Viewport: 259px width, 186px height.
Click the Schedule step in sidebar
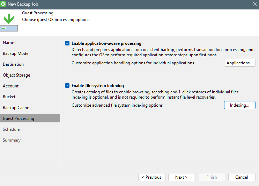(11, 129)
